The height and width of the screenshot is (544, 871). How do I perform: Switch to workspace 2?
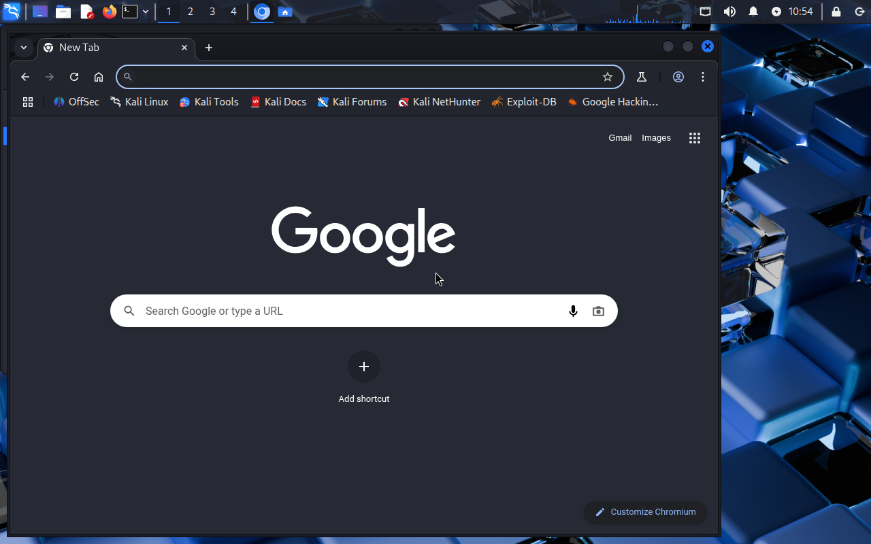pyautogui.click(x=191, y=12)
